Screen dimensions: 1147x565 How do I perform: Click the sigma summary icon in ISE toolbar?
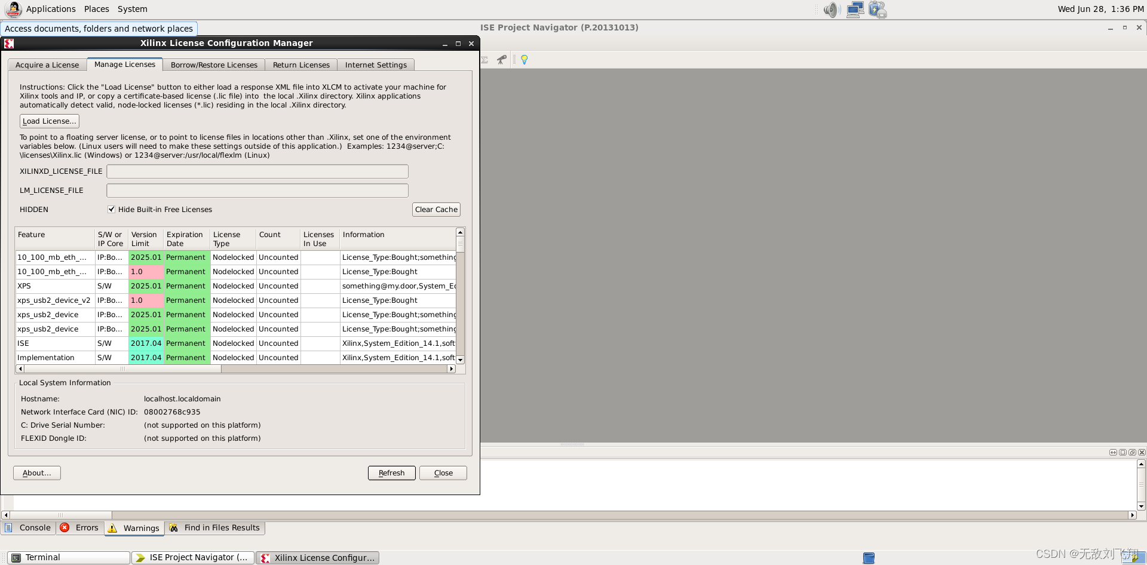pos(484,60)
